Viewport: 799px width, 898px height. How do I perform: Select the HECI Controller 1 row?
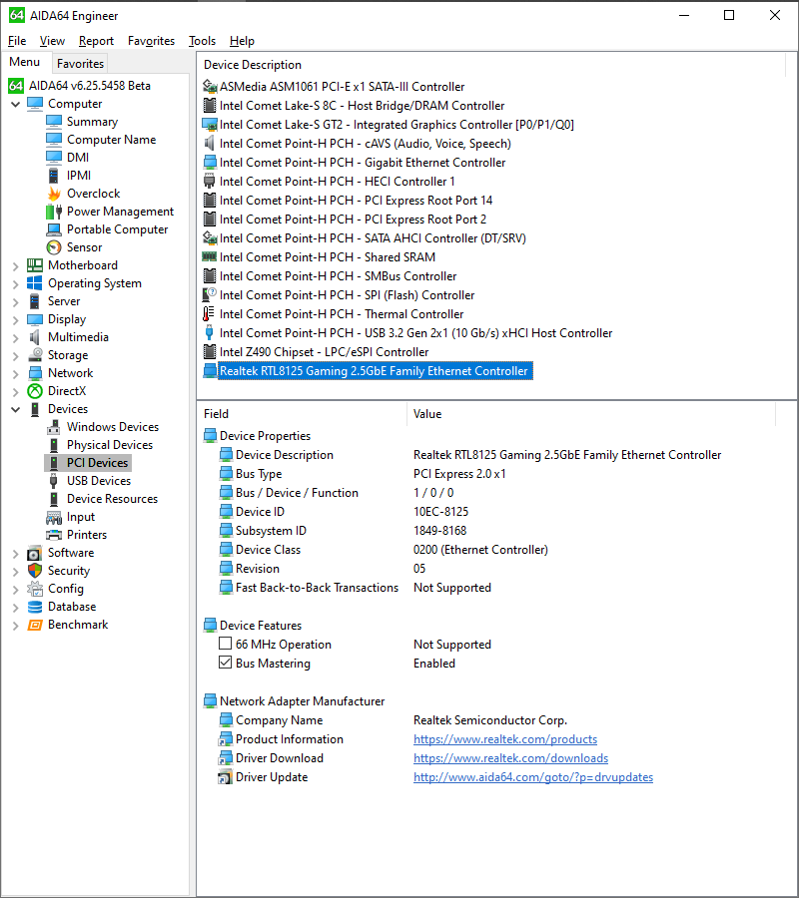click(x=337, y=182)
